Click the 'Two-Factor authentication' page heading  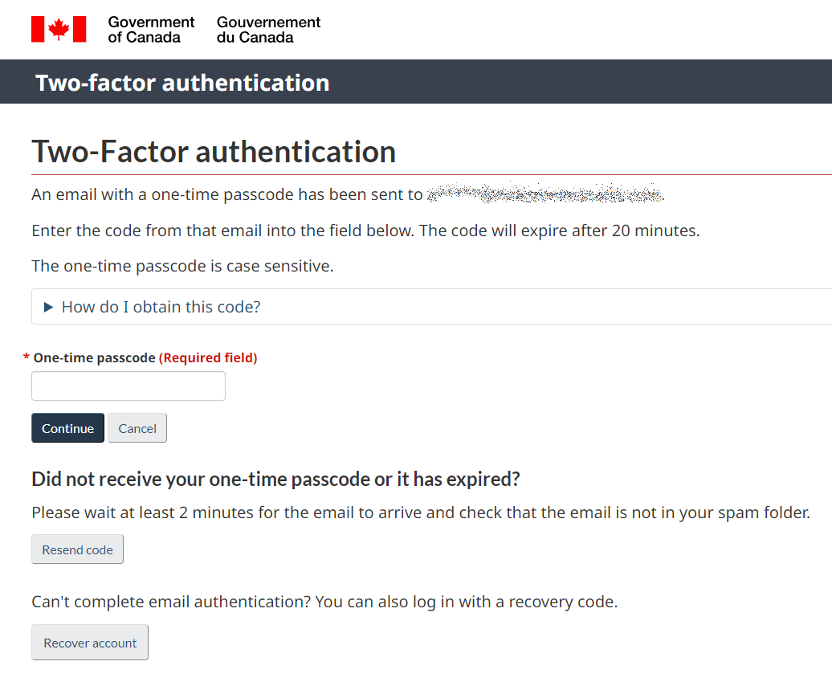[214, 151]
